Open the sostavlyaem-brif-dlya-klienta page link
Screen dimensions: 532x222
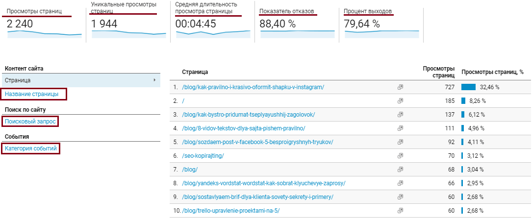[x=258, y=197]
